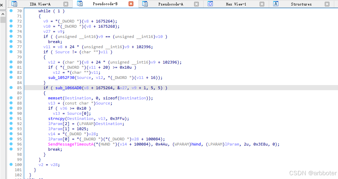Click the IDA View-A tab icon

point(14,4)
